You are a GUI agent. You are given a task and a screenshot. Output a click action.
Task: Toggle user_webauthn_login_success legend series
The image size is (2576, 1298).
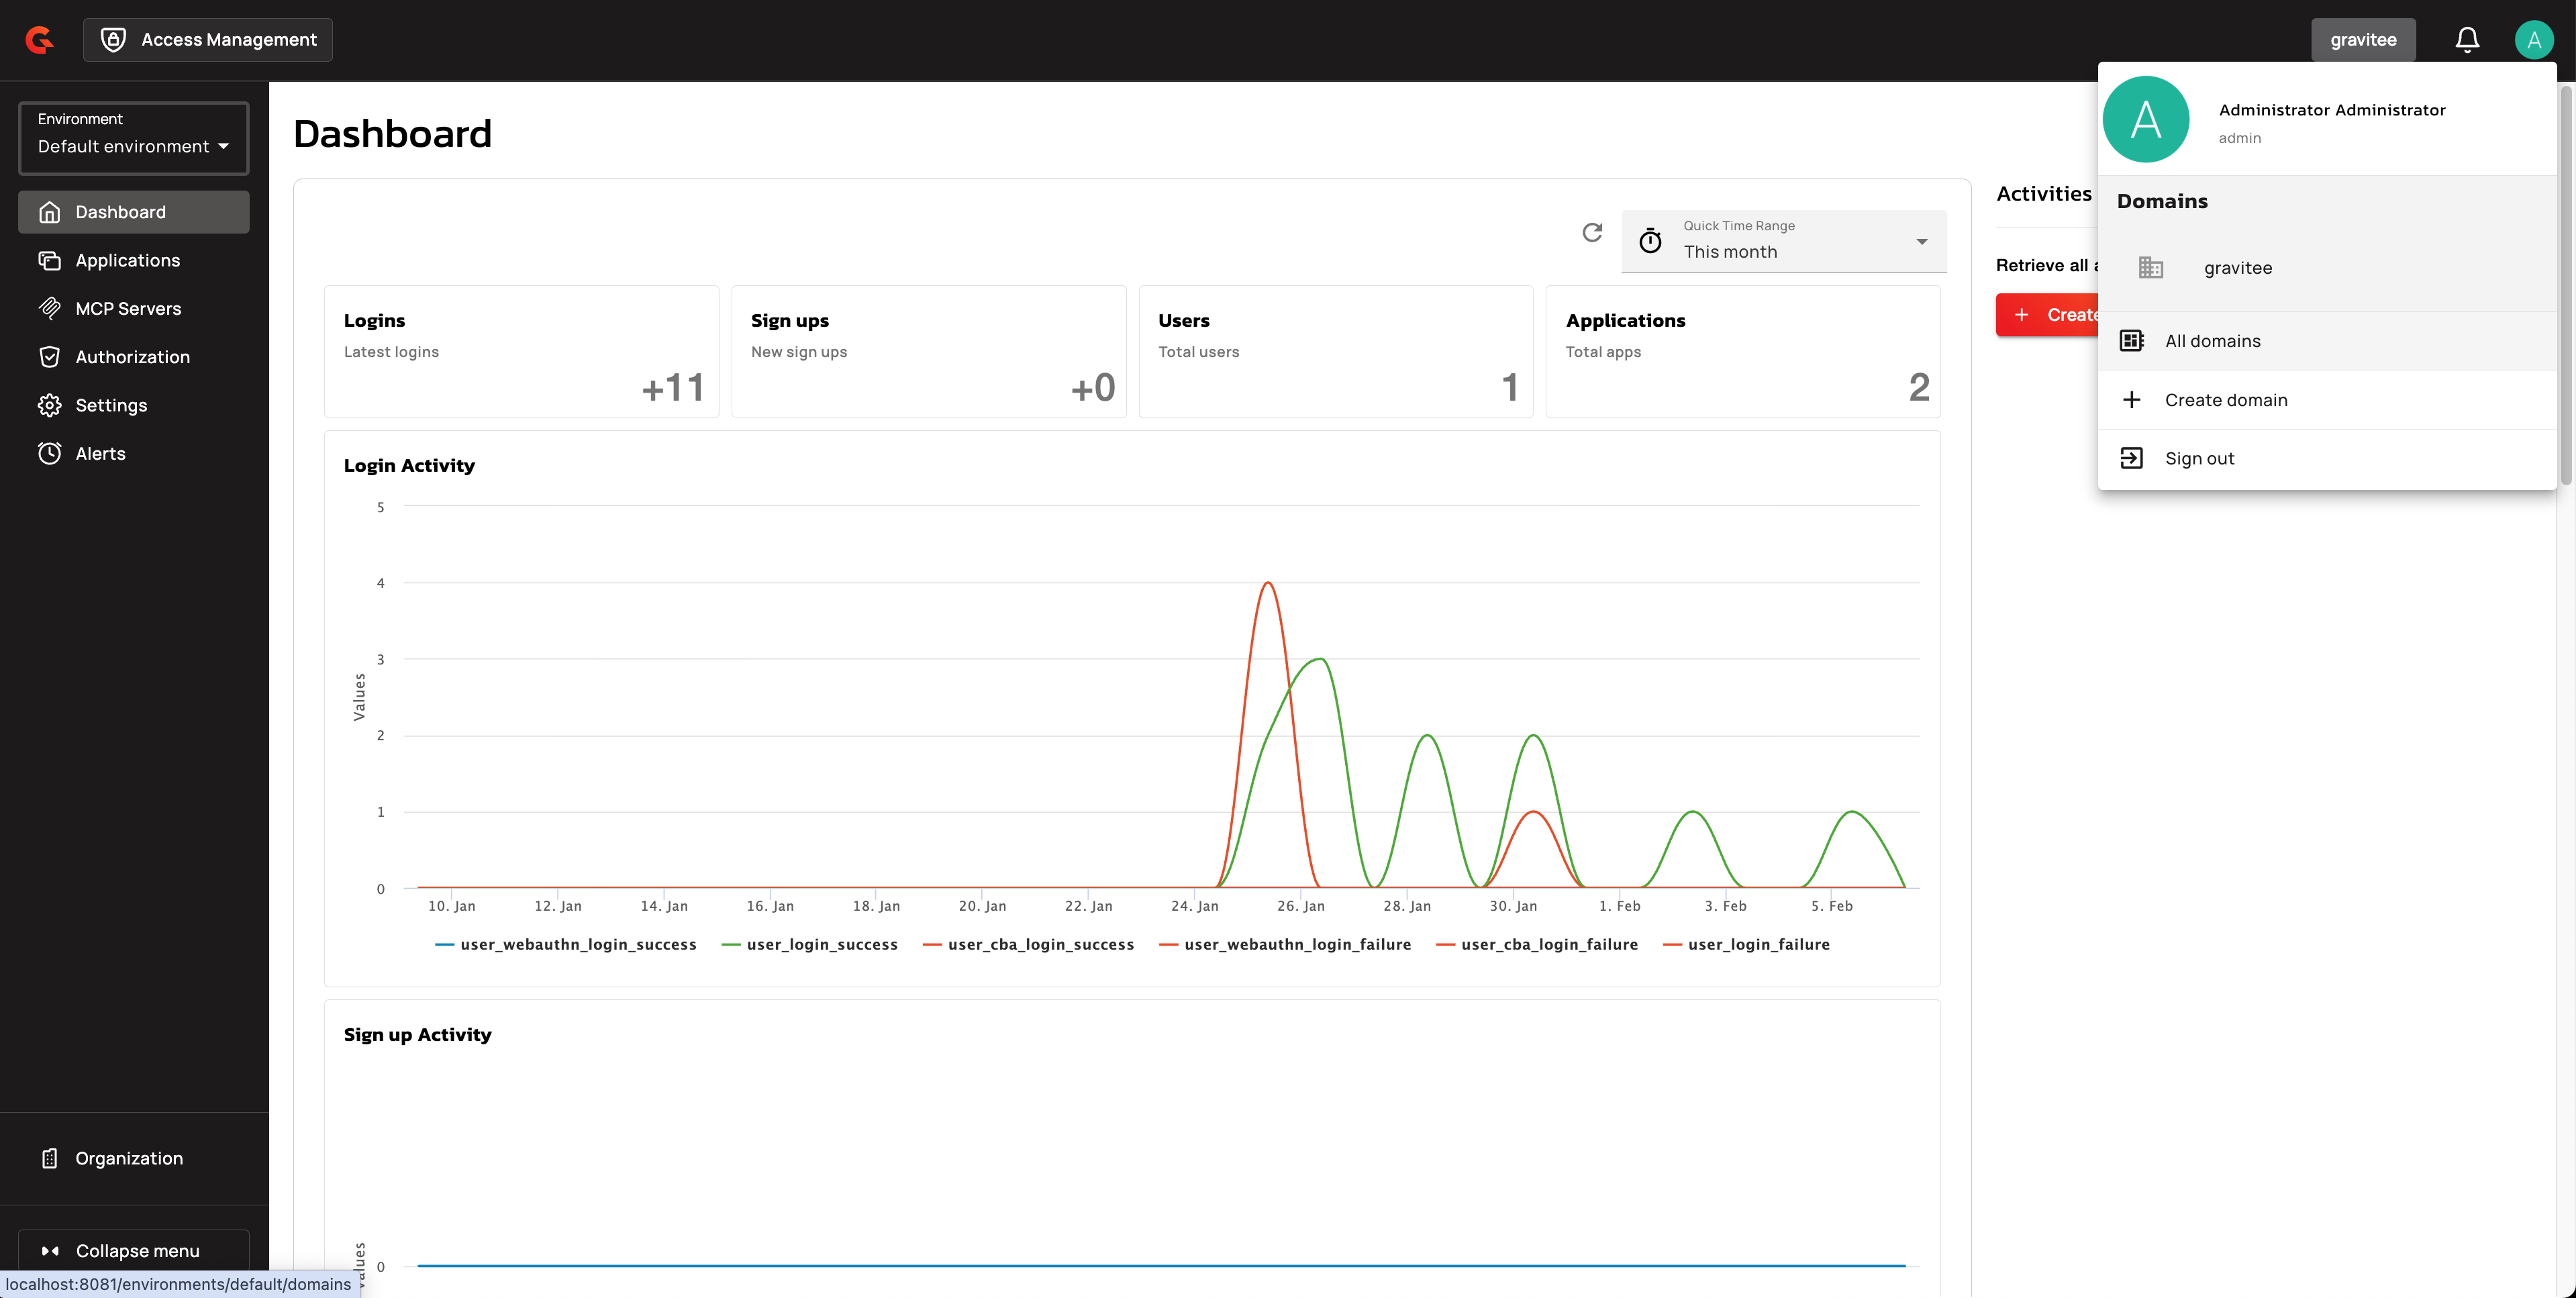point(577,944)
